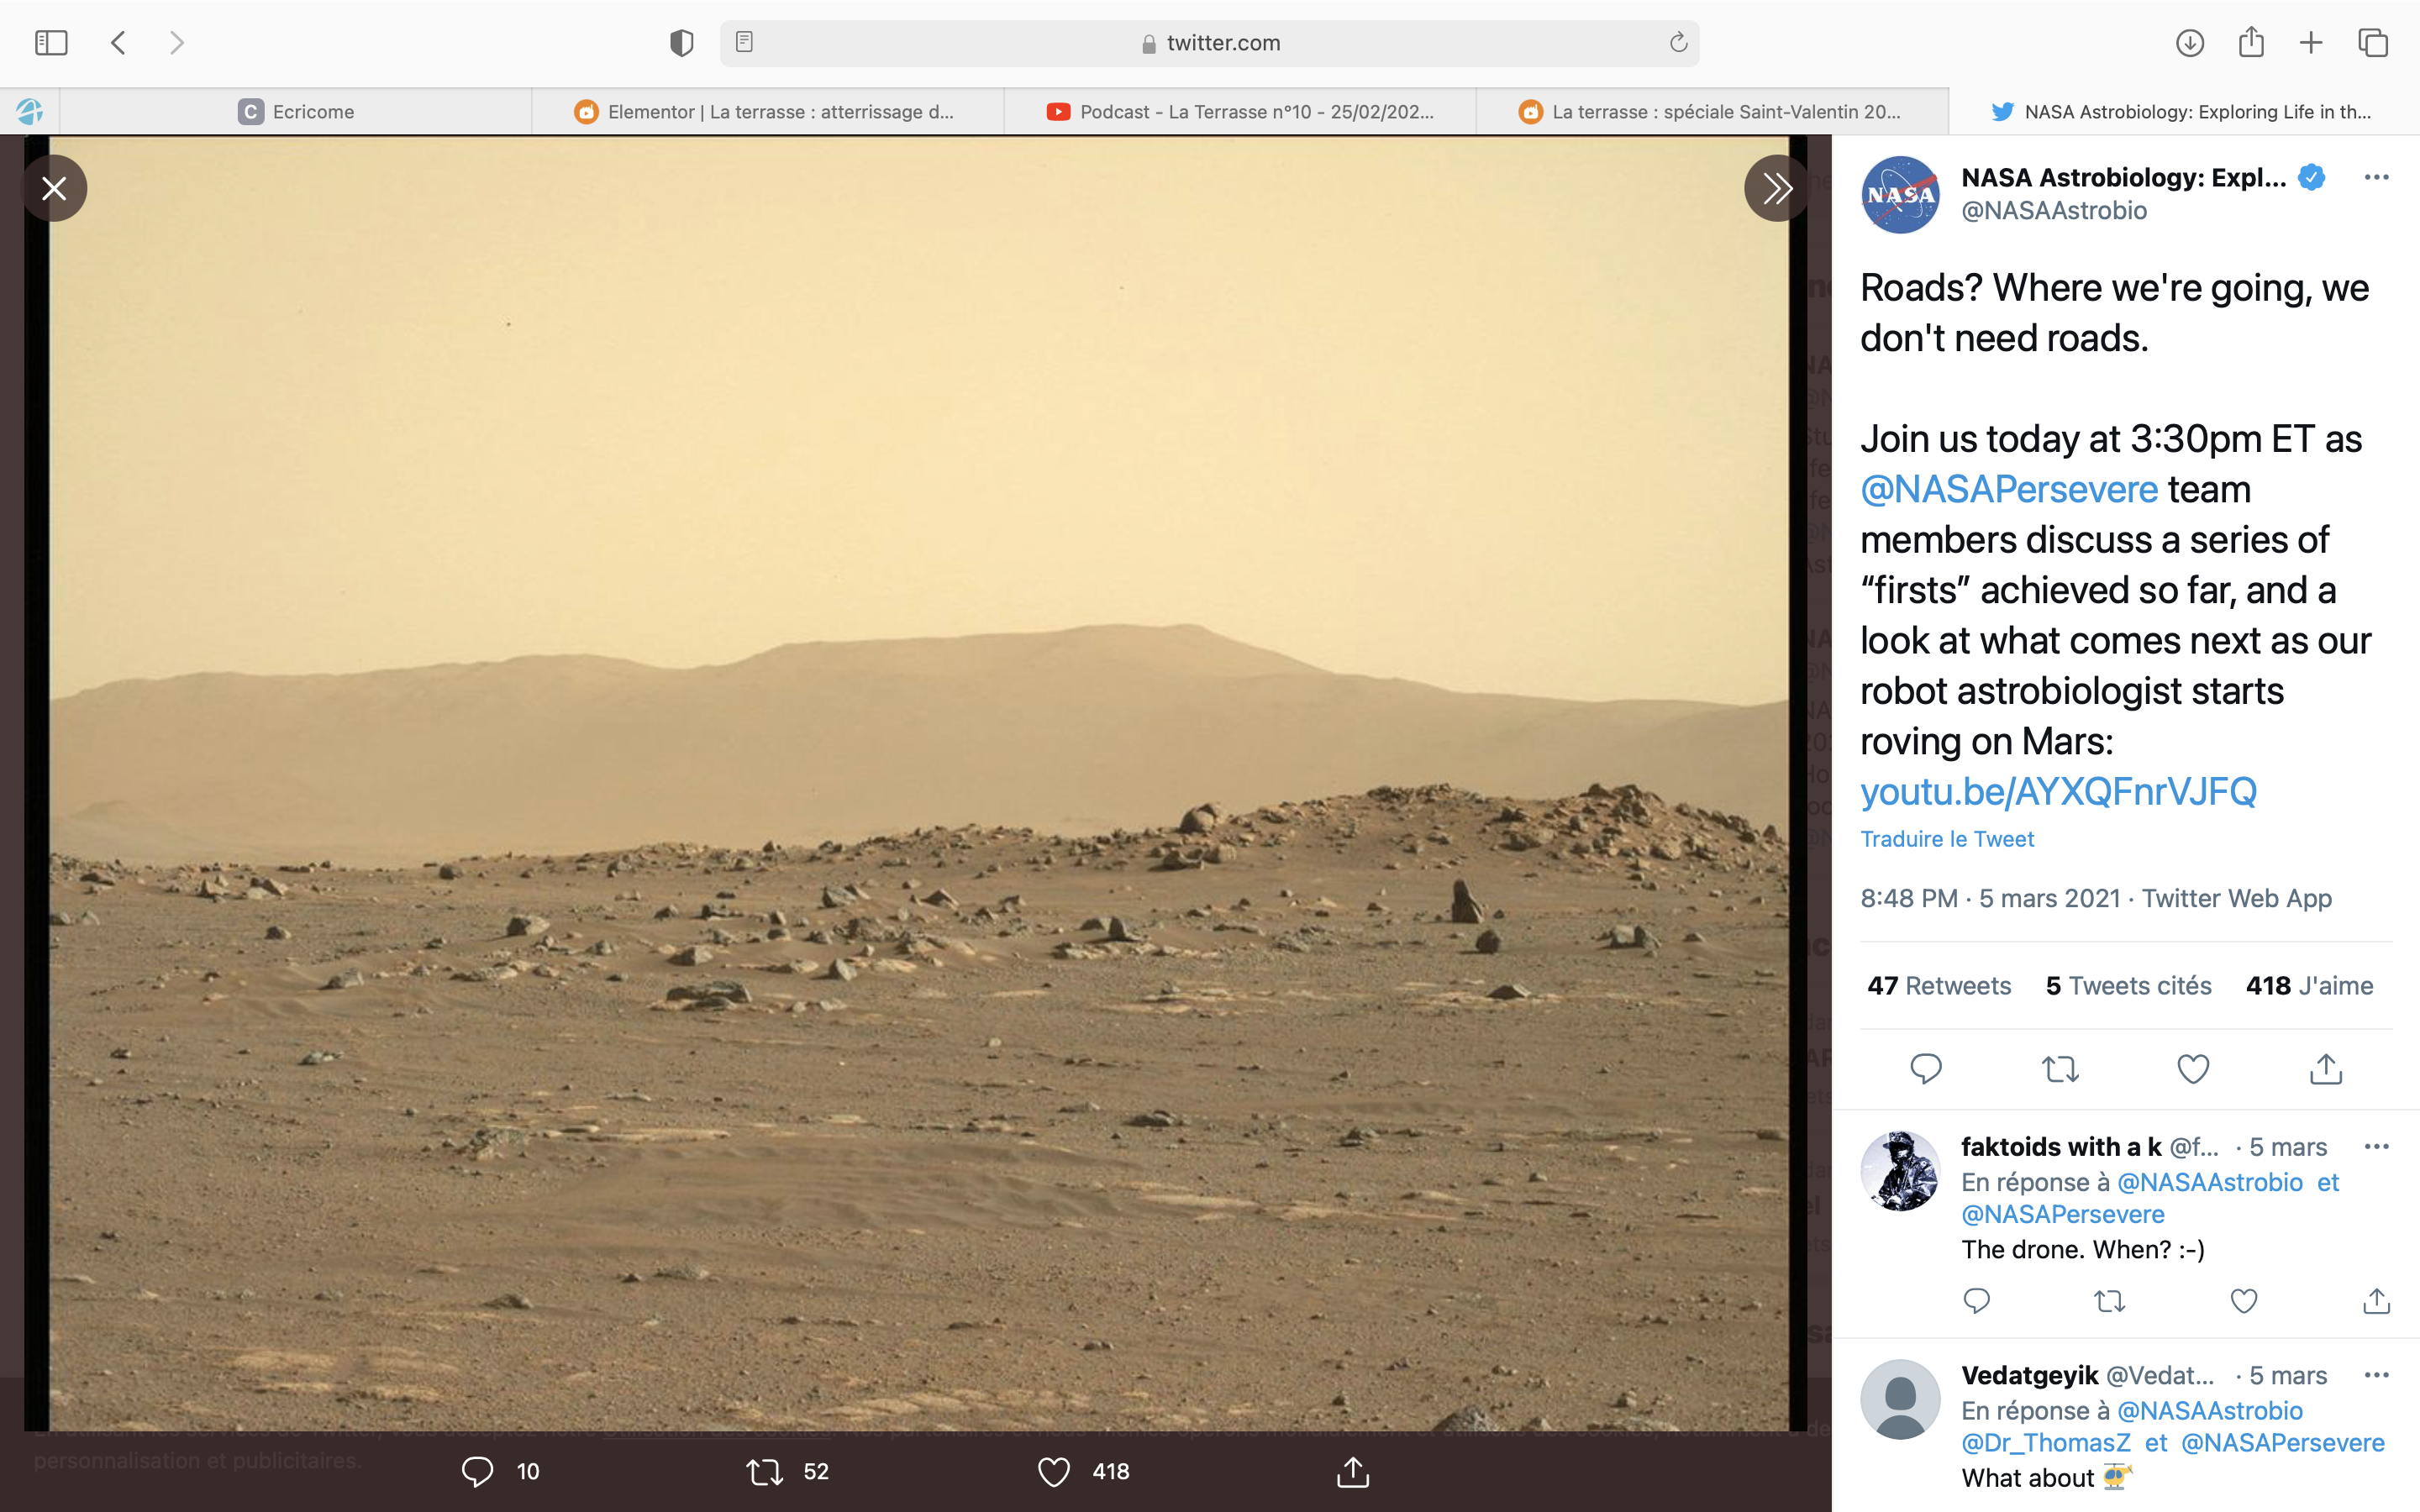The width and height of the screenshot is (2420, 1512).
Task: Open a new tab with plus icon
Action: pos(2311,43)
